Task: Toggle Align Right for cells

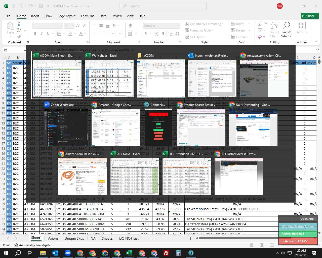Action: 107,34
